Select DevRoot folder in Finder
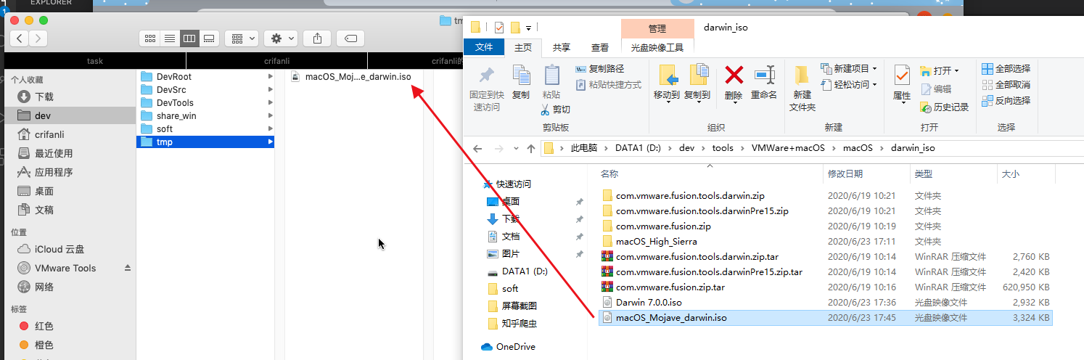 click(205, 76)
